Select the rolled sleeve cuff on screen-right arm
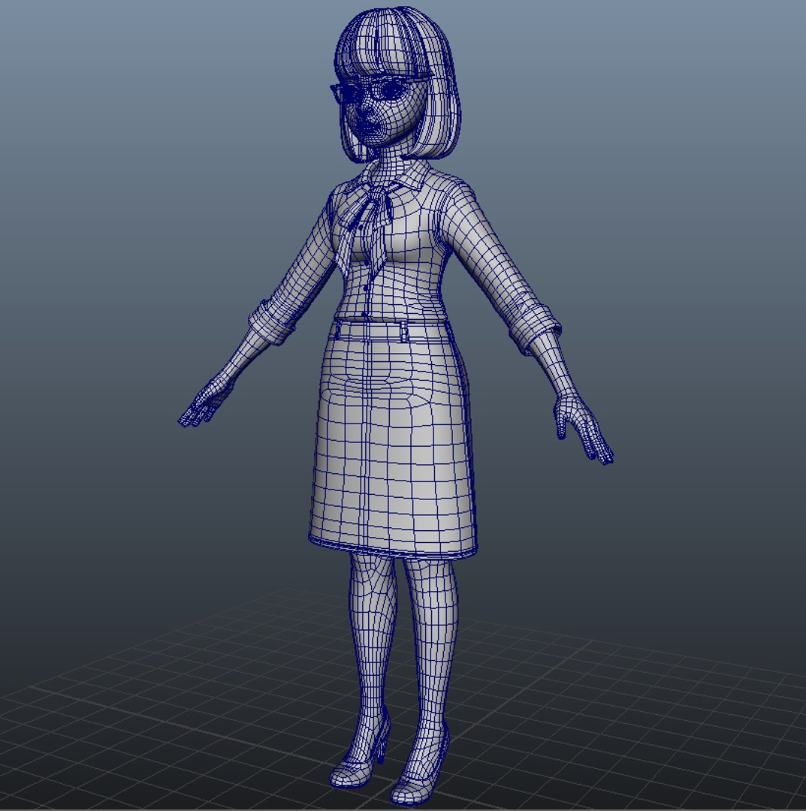 coord(536,328)
